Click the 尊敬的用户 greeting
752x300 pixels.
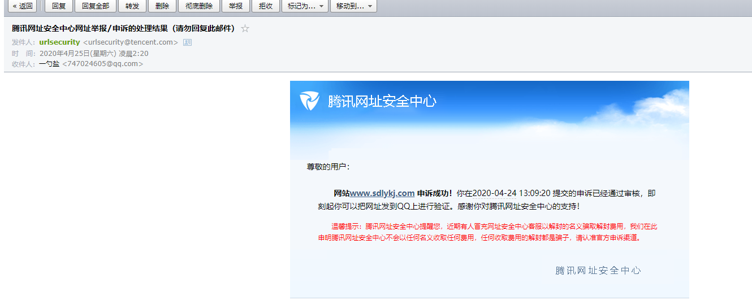[x=328, y=167]
